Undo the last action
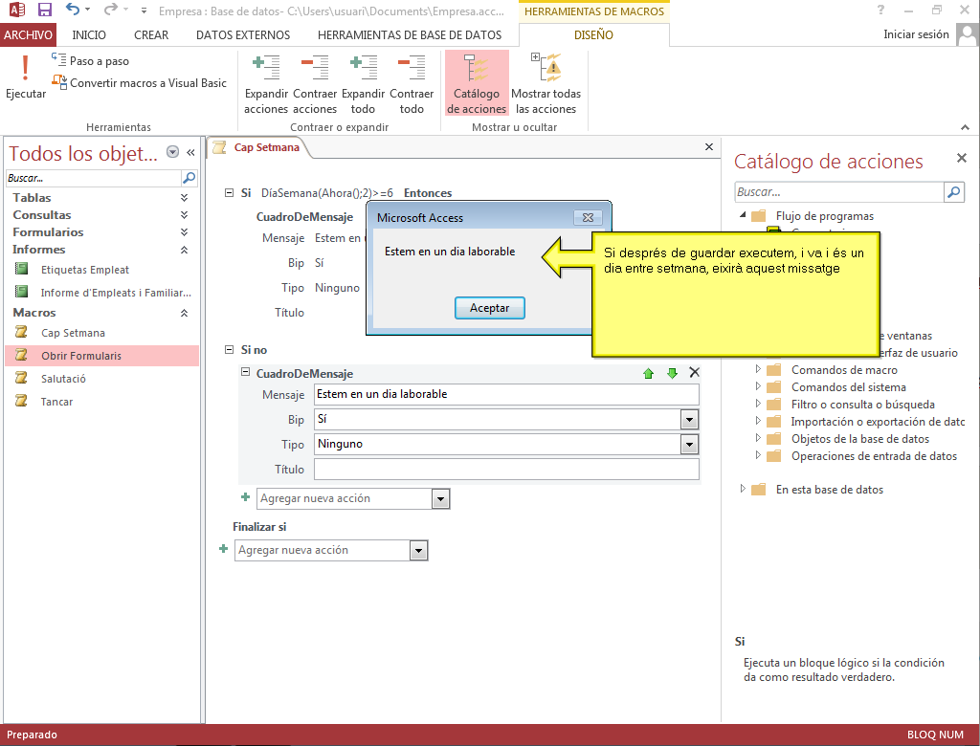Viewport: 980px width, 746px height. pos(73,10)
